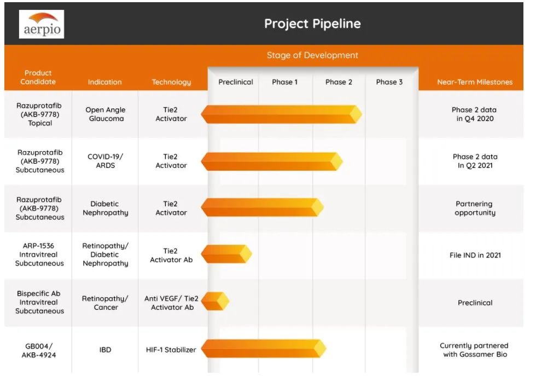Click the IBD indication cell

106,350
